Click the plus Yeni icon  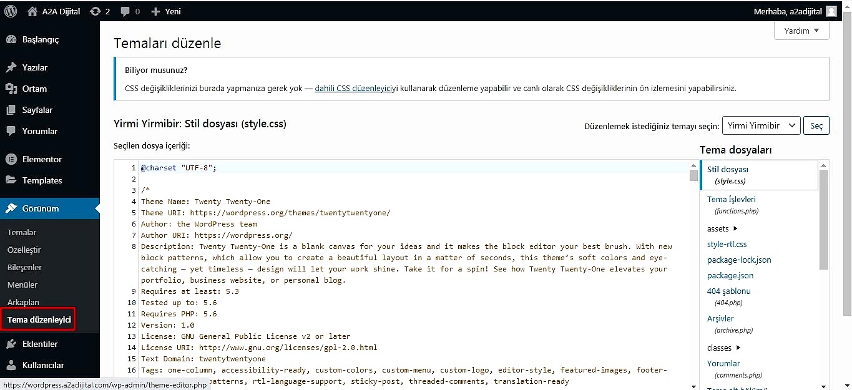156,11
